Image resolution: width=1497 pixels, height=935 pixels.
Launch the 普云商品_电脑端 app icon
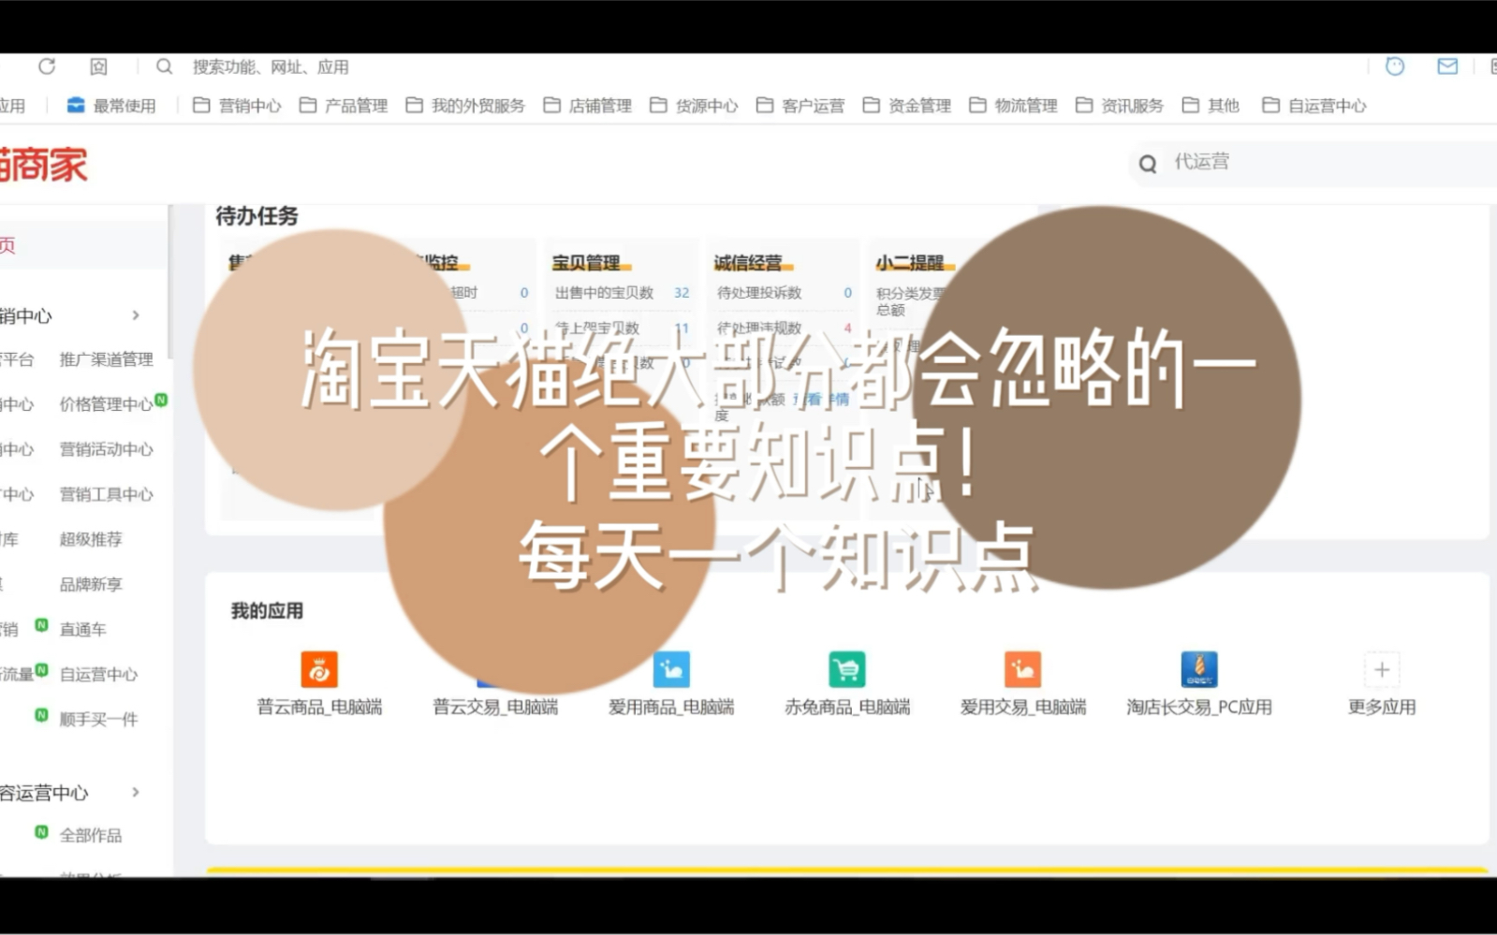pos(319,669)
